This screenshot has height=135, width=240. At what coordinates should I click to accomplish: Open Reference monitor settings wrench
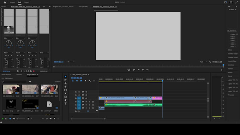pyautogui.click(x=210, y=62)
